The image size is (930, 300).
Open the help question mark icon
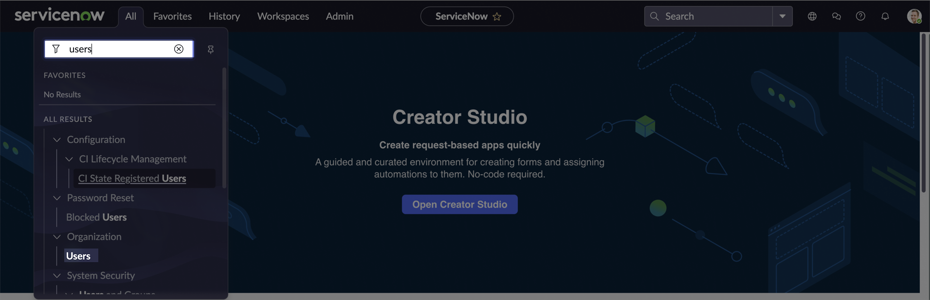coord(861,16)
